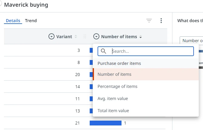This screenshot has width=203, height=130.
Task: Click variant value 13
Action: point(78,111)
